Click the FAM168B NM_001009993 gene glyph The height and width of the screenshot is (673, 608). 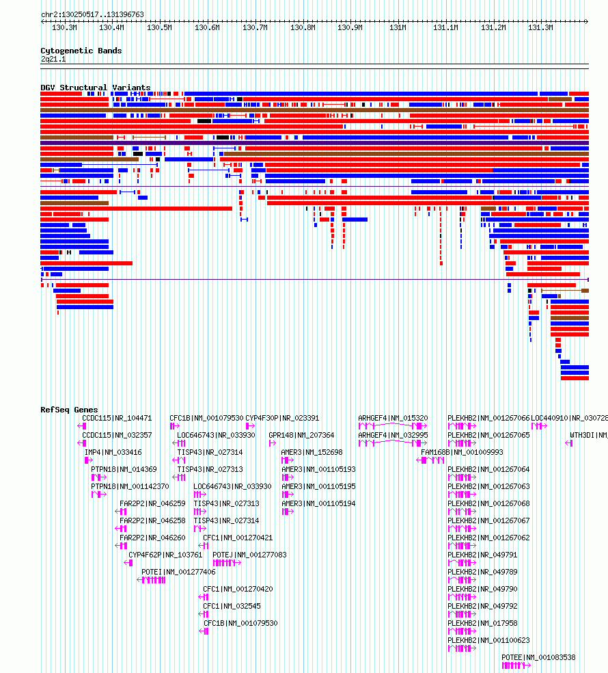point(430,460)
